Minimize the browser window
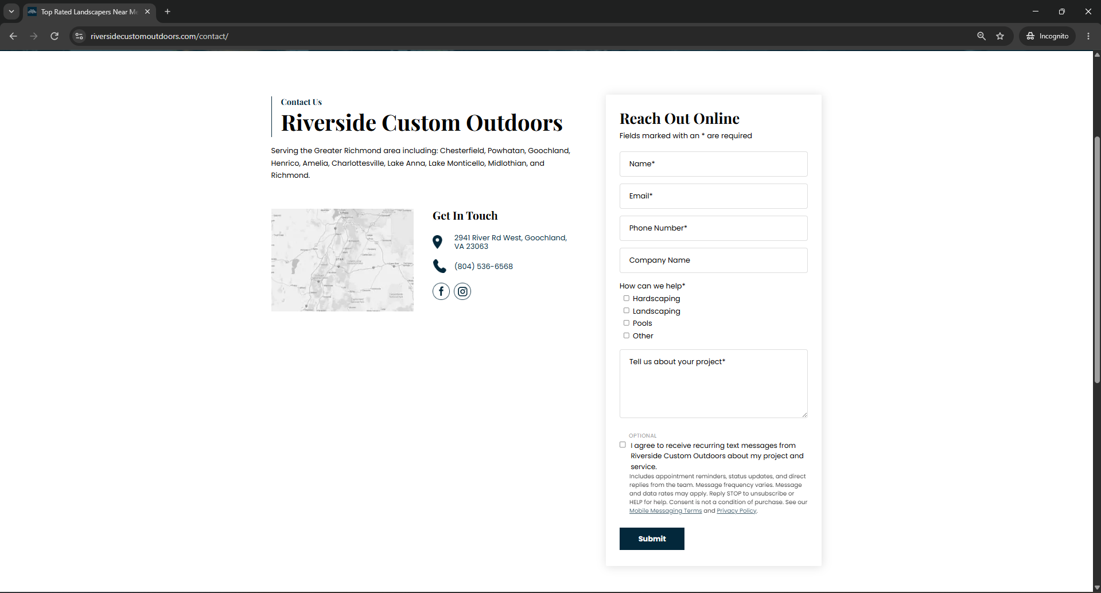Screen dimensions: 1101x593 click(1036, 11)
